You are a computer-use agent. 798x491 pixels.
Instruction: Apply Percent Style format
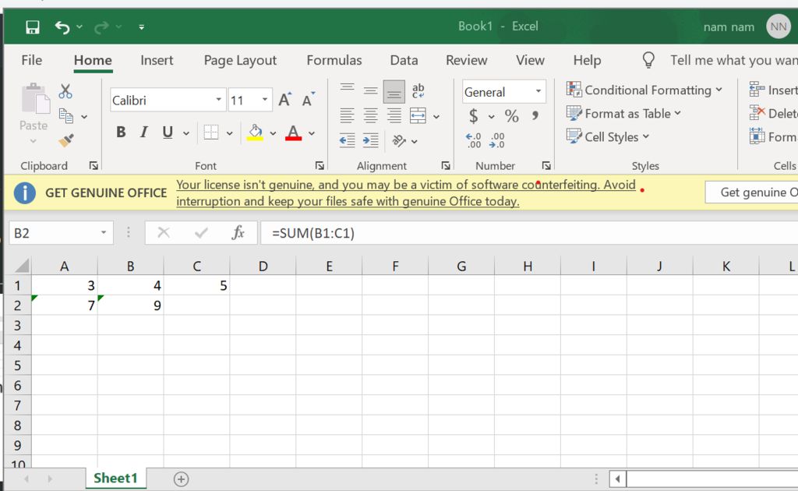[511, 116]
